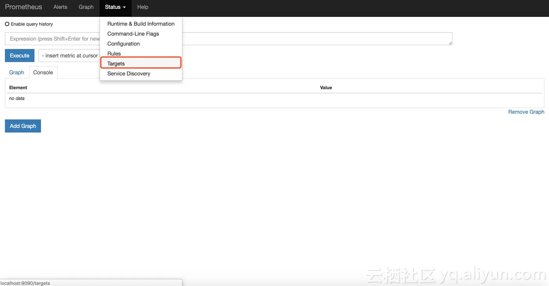The height and width of the screenshot is (286, 549).
Task: Enable query history checkbox
Action: coord(7,24)
